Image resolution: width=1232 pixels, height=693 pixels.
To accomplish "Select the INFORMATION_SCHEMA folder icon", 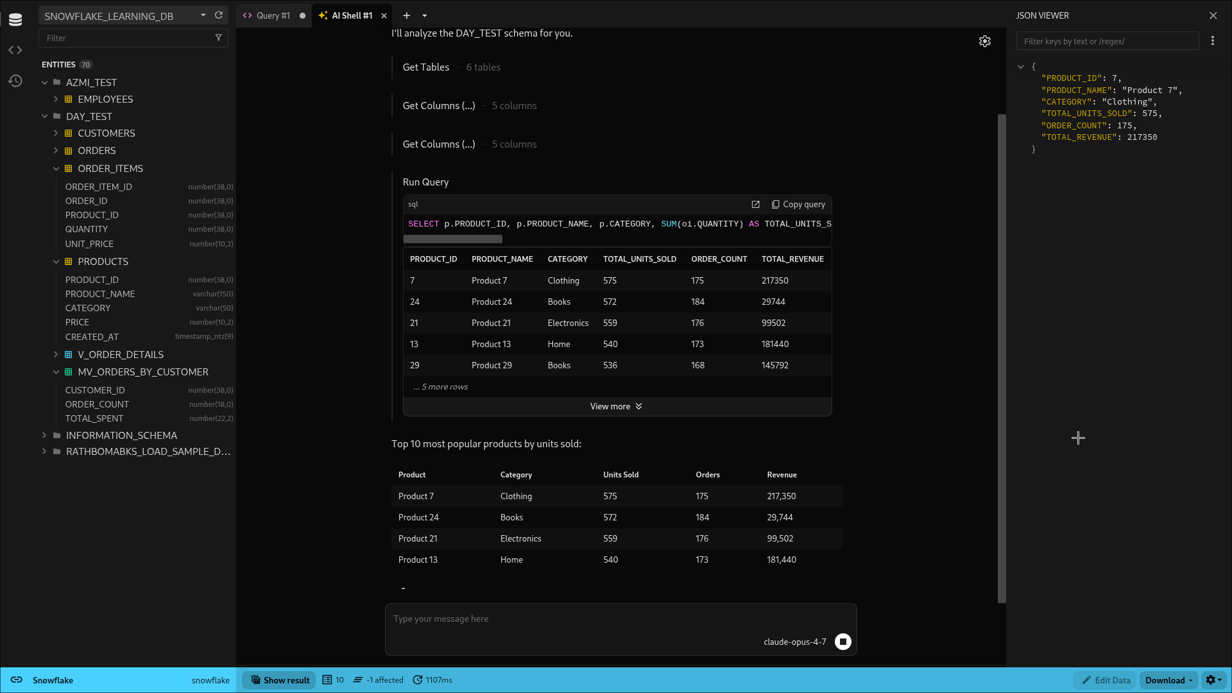I will coord(57,435).
